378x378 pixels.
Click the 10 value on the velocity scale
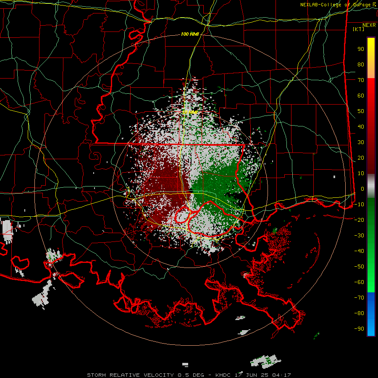(361, 173)
